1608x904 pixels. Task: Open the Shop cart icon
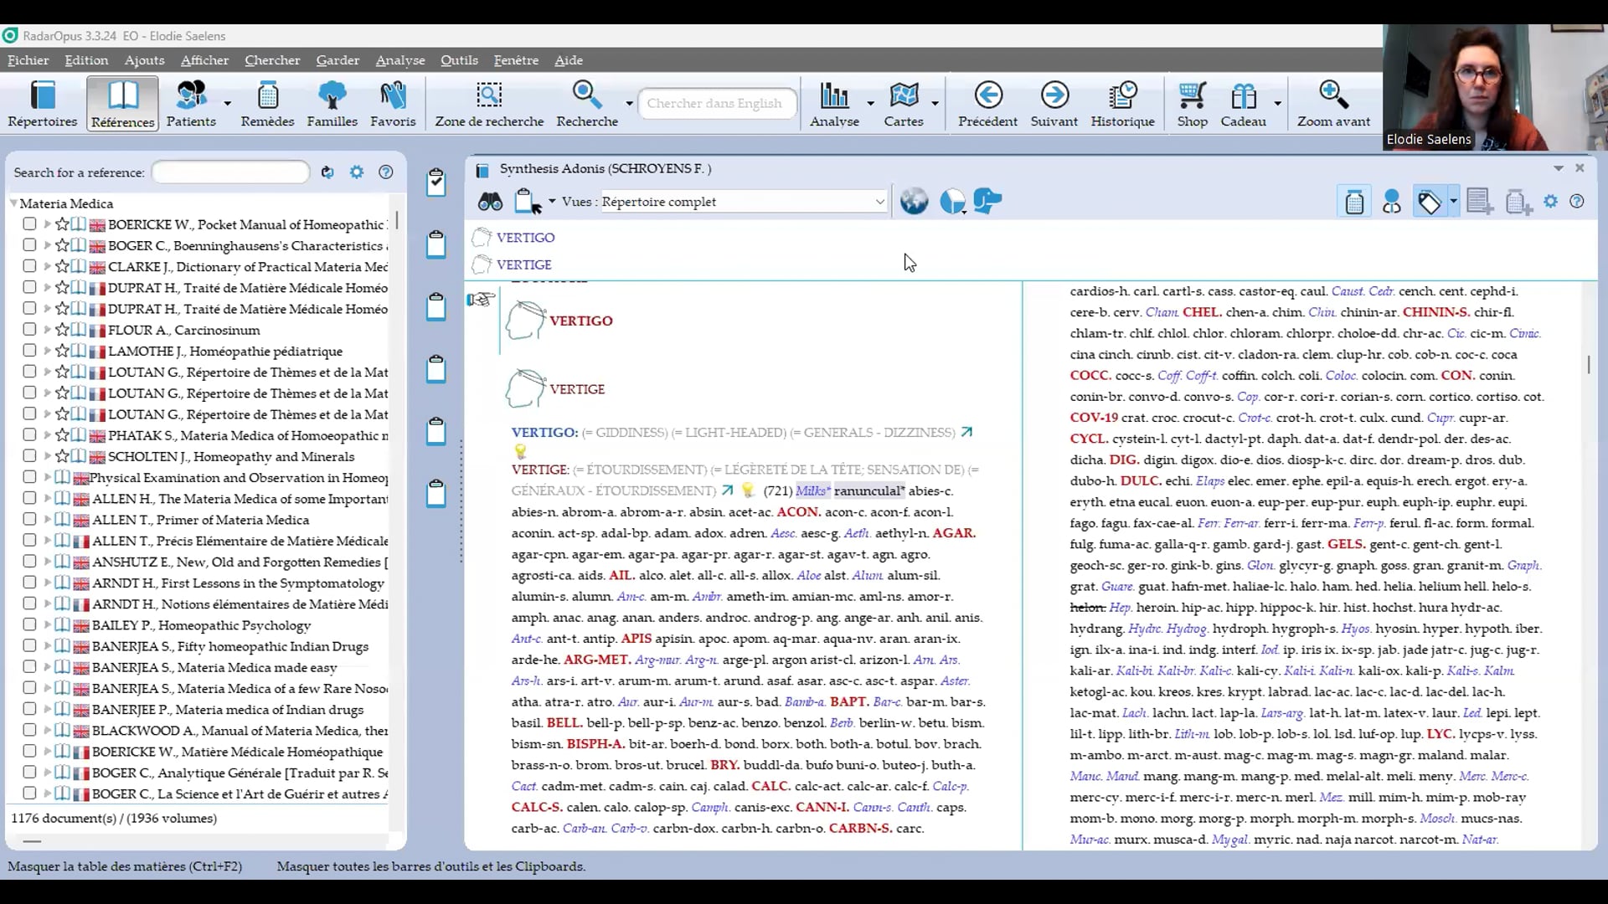pyautogui.click(x=1192, y=95)
